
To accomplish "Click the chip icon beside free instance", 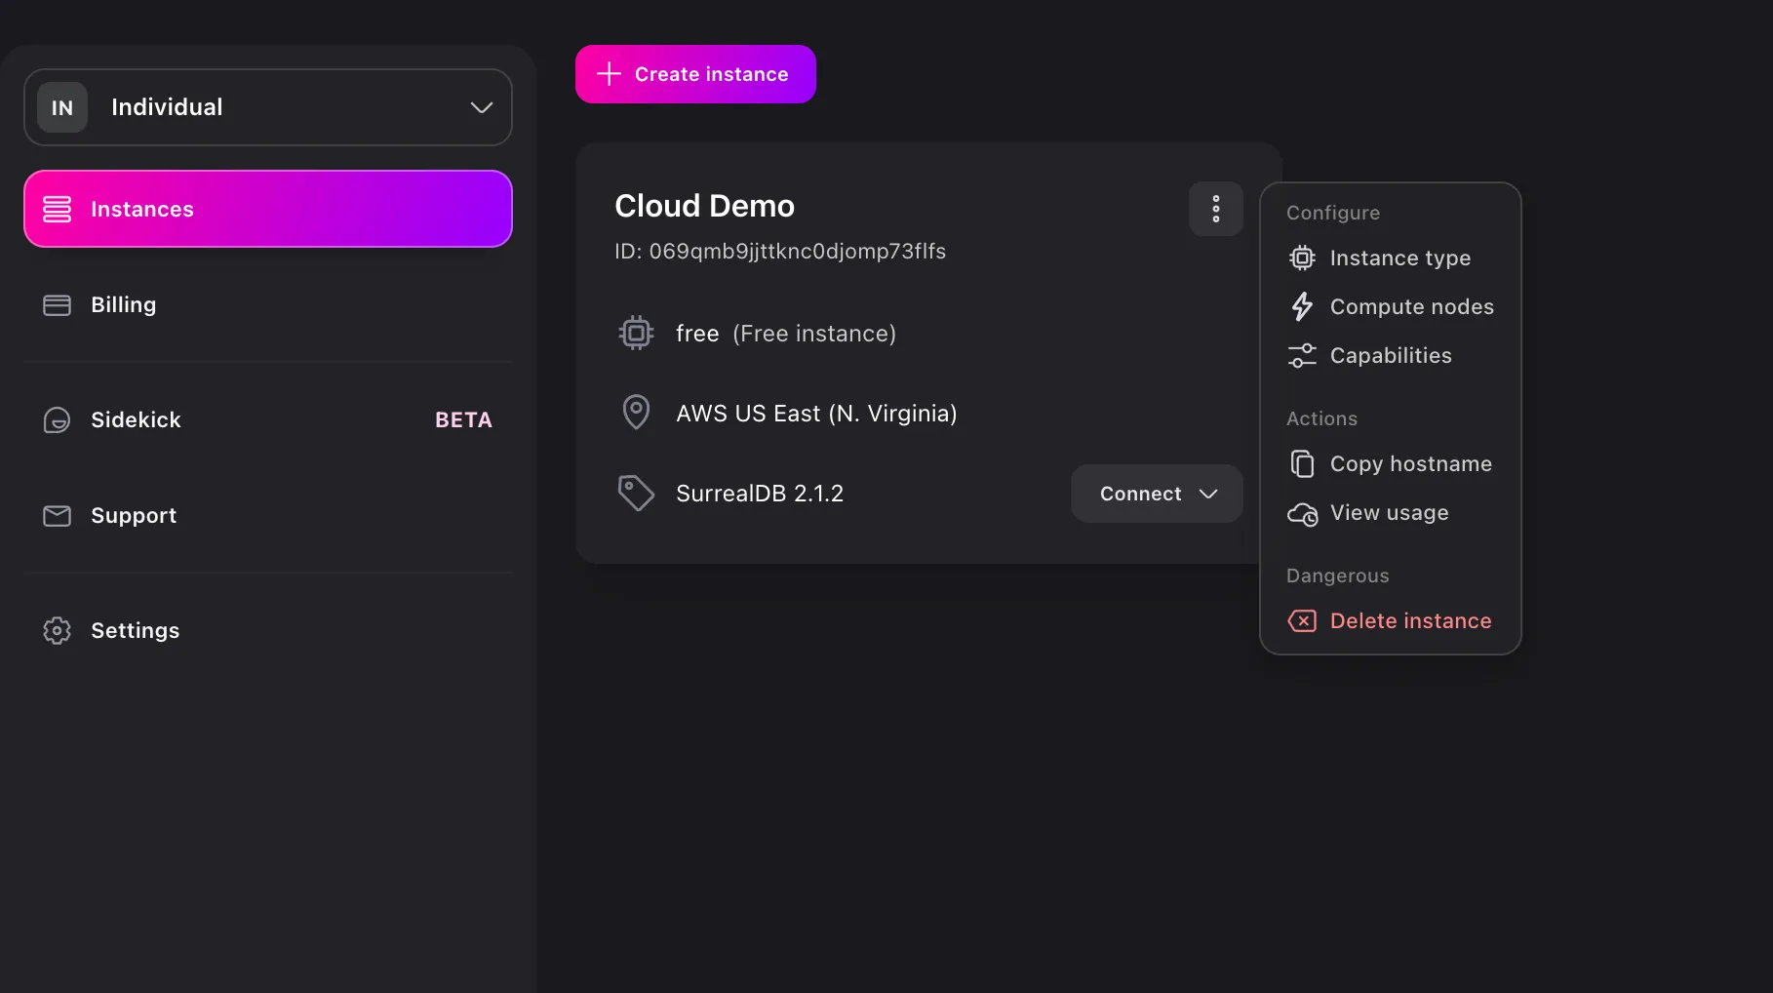I will coord(636,334).
